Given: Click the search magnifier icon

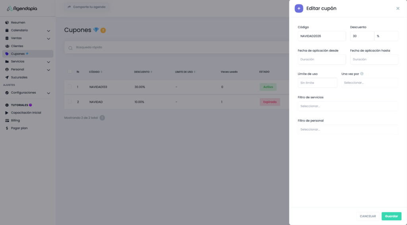Looking at the screenshot, I should (x=70, y=48).
